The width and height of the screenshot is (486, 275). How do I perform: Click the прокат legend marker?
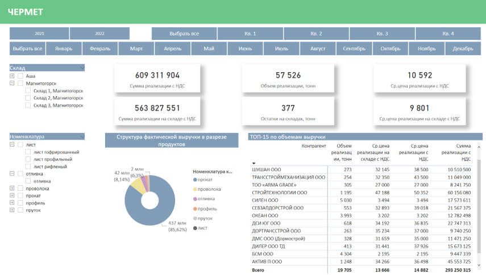pos(196,180)
